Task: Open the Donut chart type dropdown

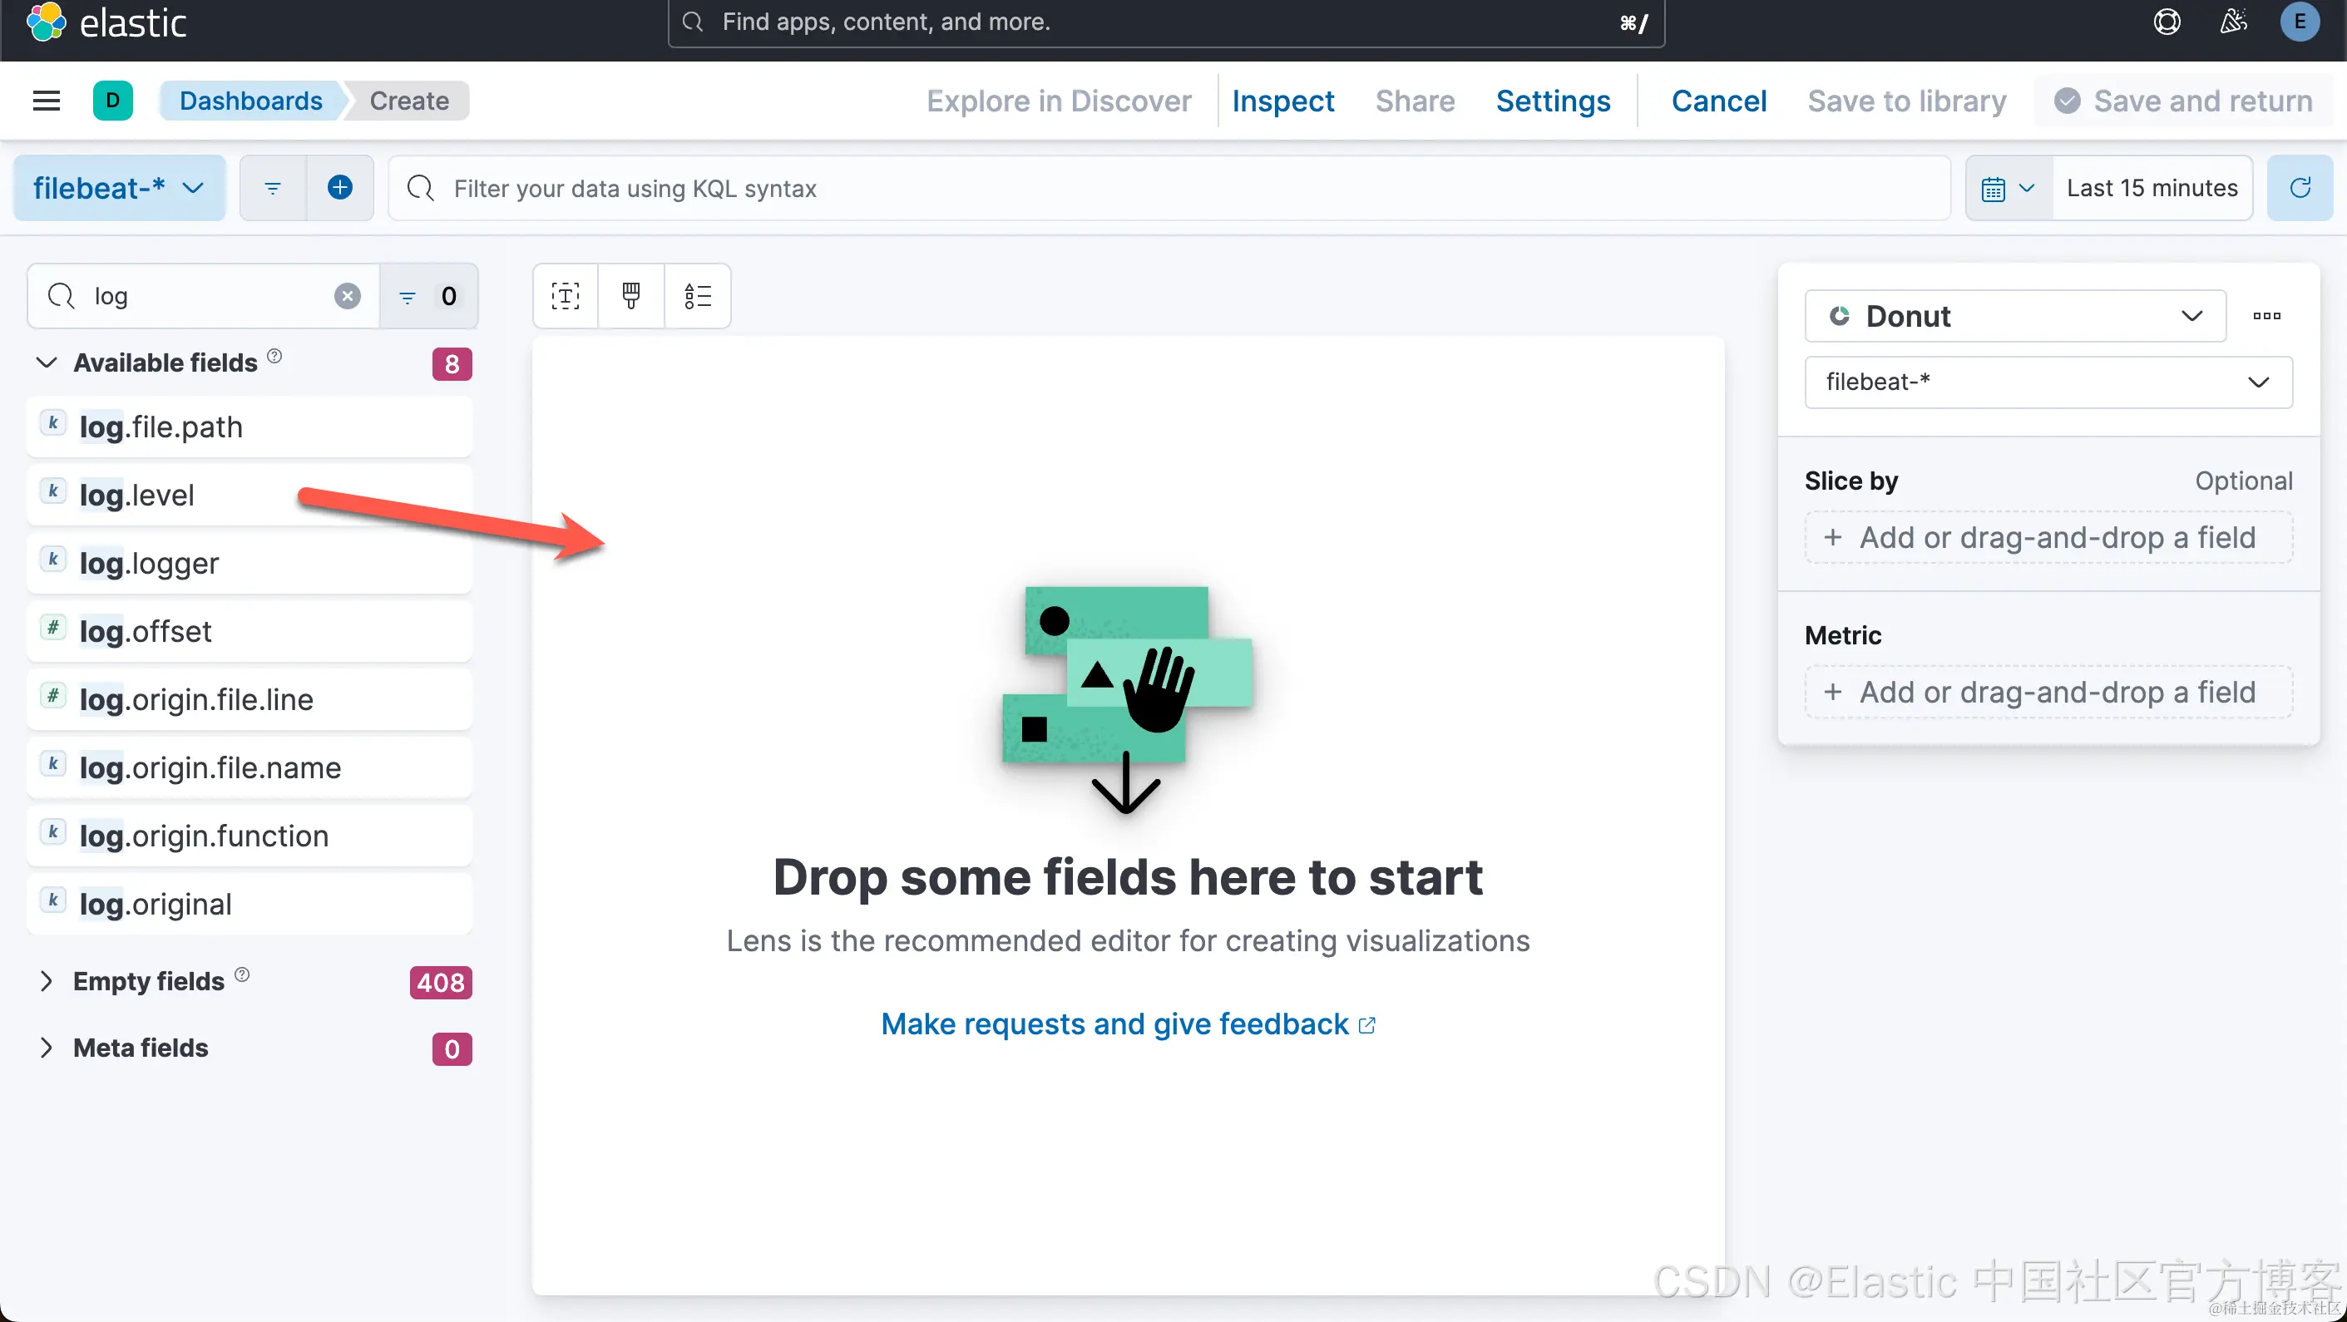Action: click(x=2014, y=316)
